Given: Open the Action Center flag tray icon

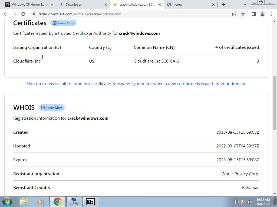Looking at the screenshot, I should point(243,202).
